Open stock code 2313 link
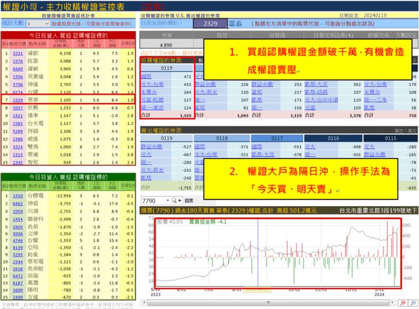 [x=18, y=155]
